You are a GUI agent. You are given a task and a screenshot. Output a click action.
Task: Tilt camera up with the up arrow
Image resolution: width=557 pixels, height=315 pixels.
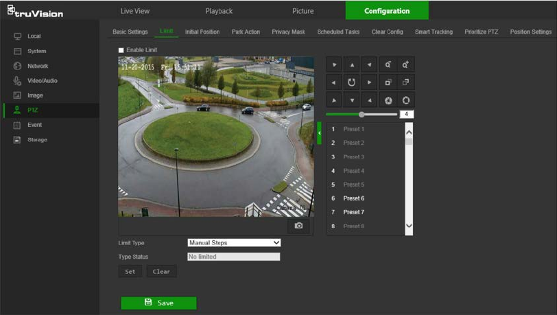tap(352, 65)
